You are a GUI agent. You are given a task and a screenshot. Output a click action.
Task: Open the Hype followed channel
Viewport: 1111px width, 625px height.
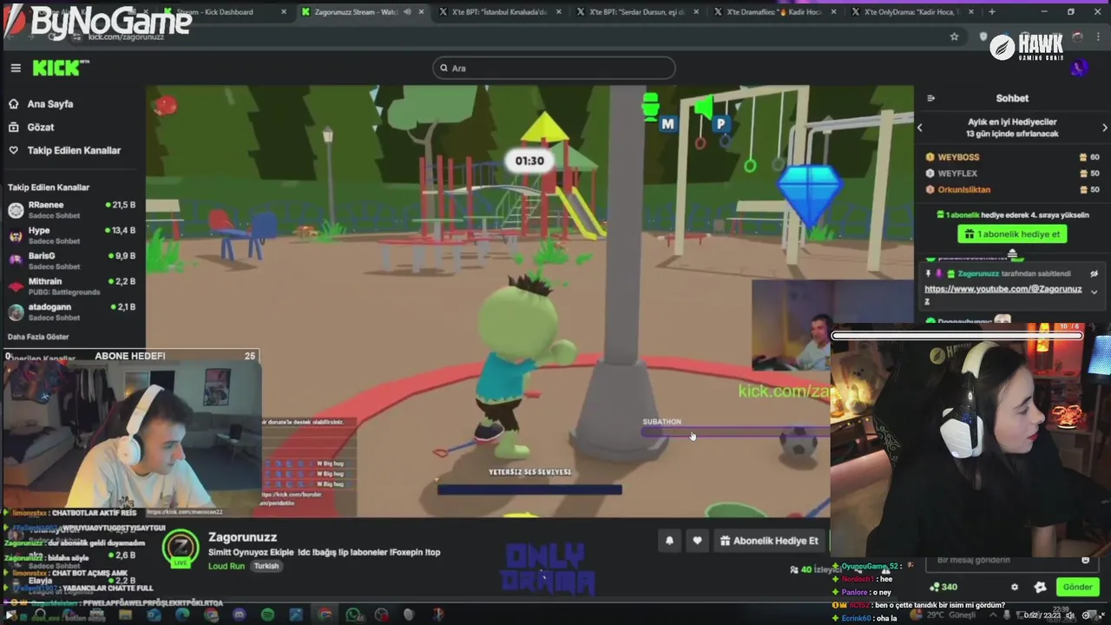click(x=71, y=235)
